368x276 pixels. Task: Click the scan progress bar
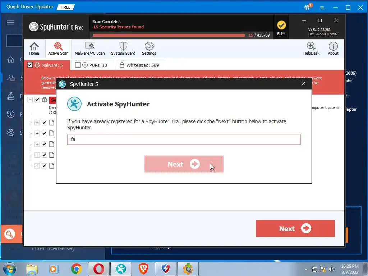click(169, 36)
